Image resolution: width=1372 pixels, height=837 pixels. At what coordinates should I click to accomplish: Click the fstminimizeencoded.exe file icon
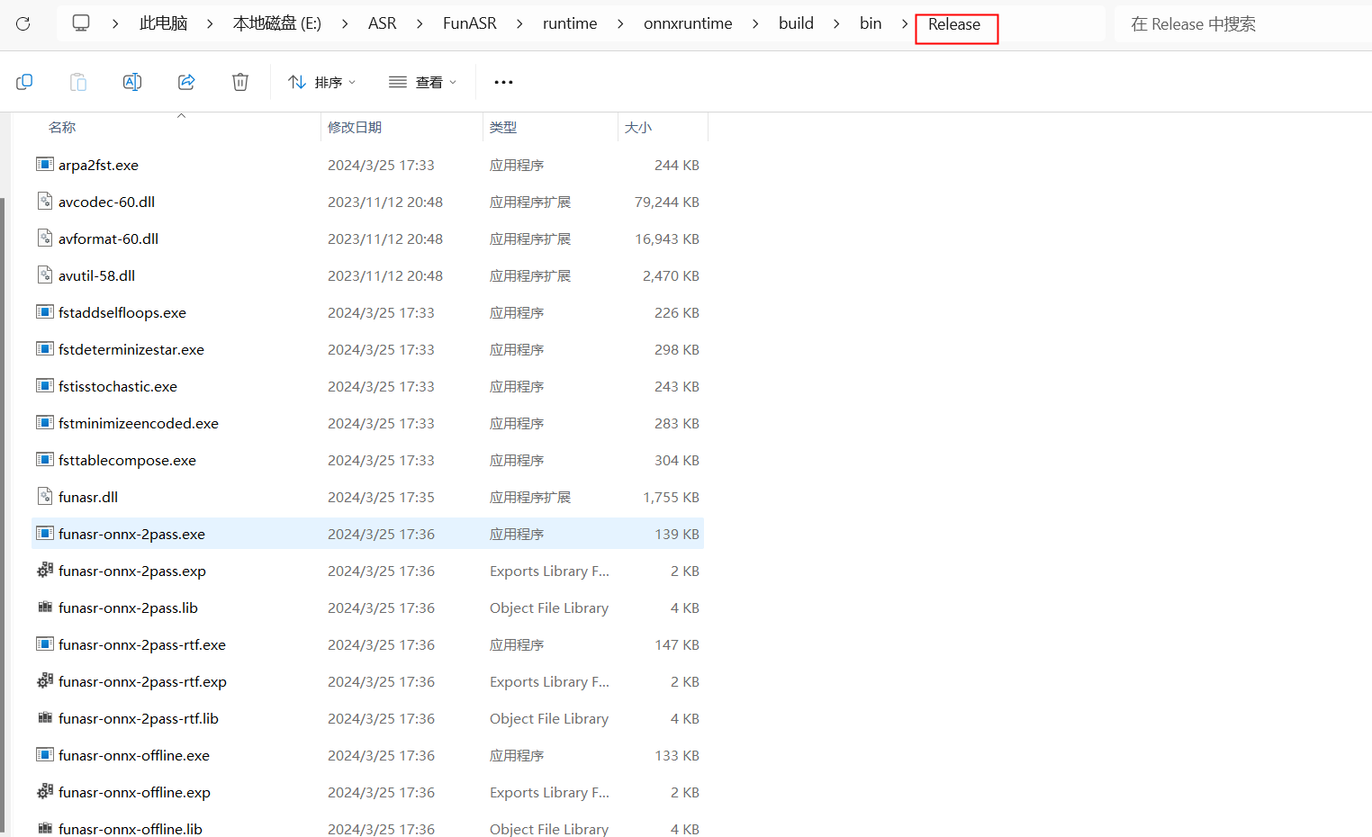pos(45,422)
